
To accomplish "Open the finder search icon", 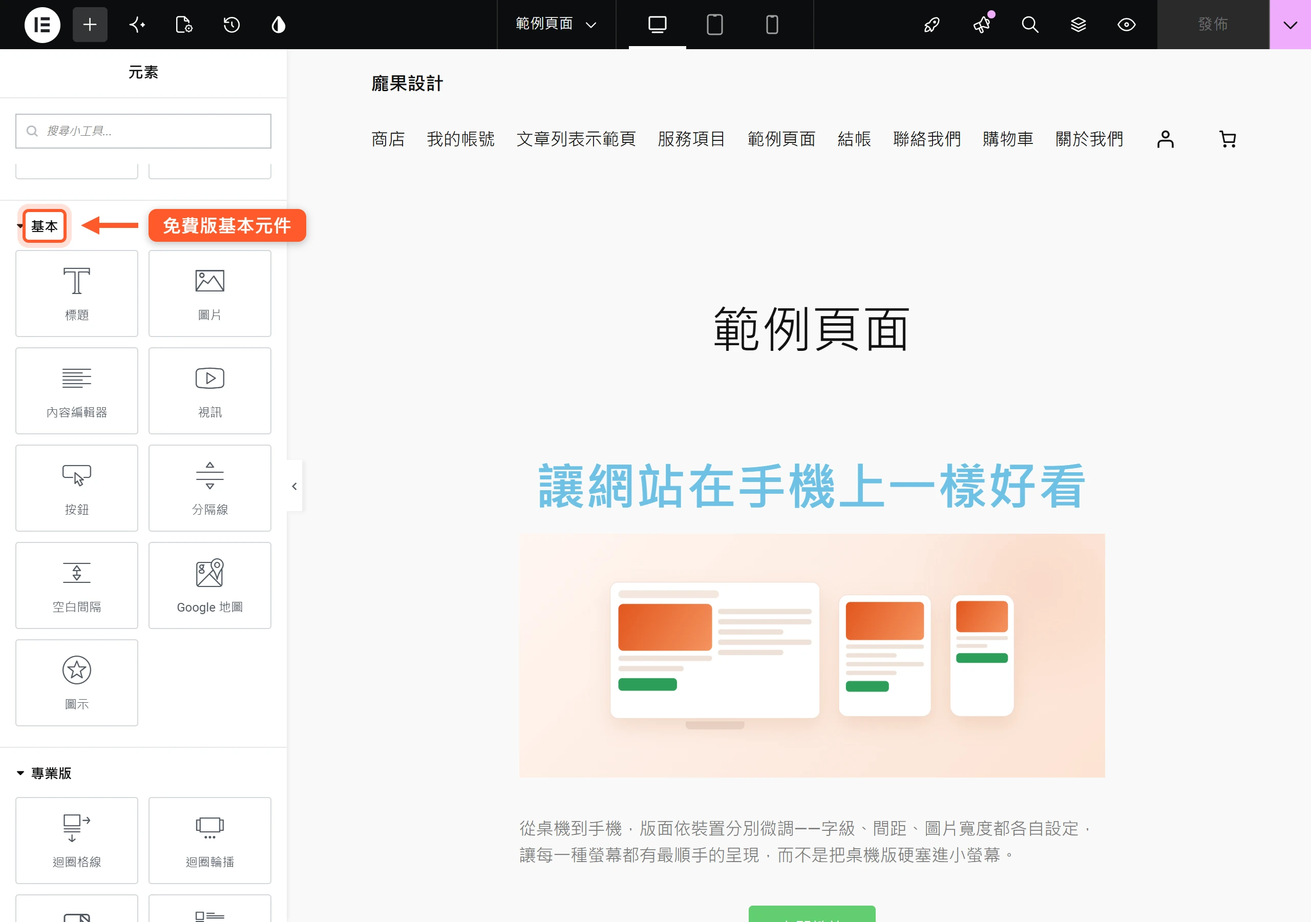I will pos(1030,25).
